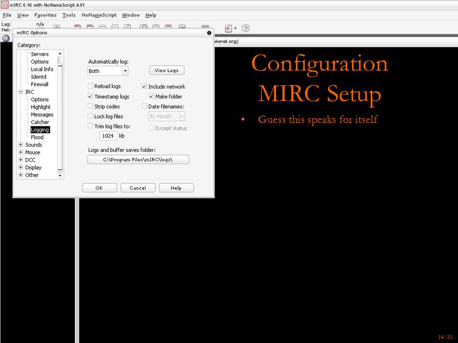Viewport: 458px width, 343px height.
Task: Expand the Other category
Action: click(21, 175)
